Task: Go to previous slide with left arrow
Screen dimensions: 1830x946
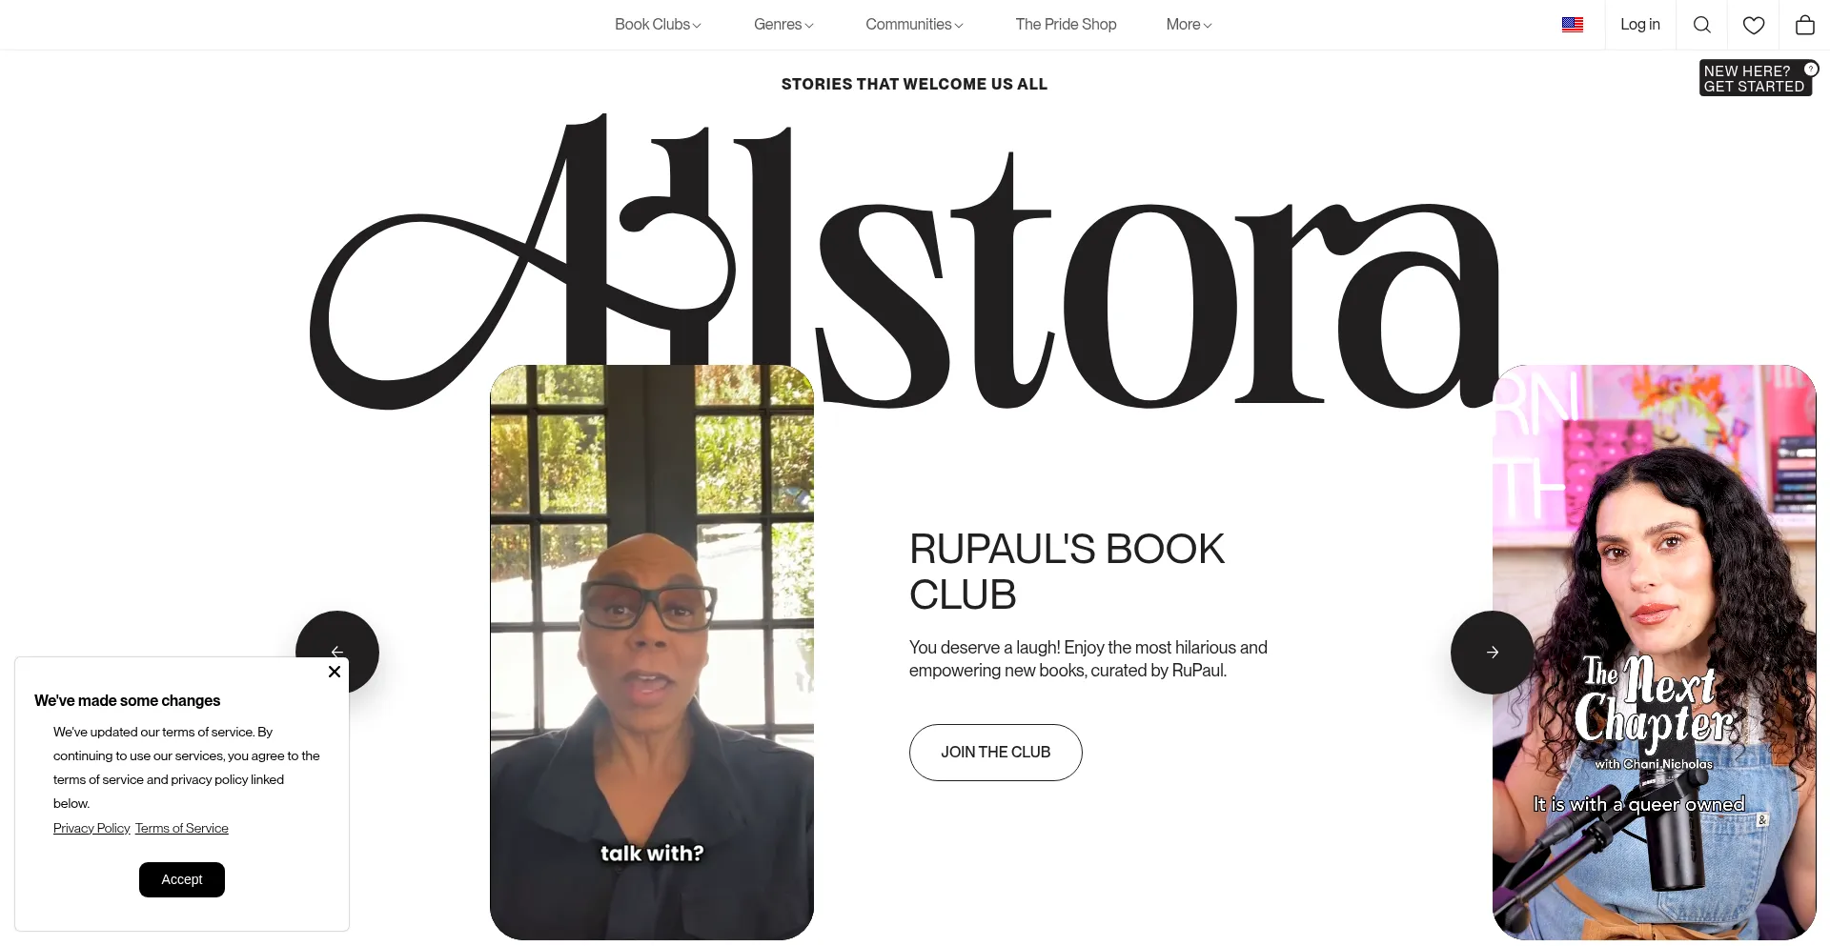Action: tap(337, 653)
